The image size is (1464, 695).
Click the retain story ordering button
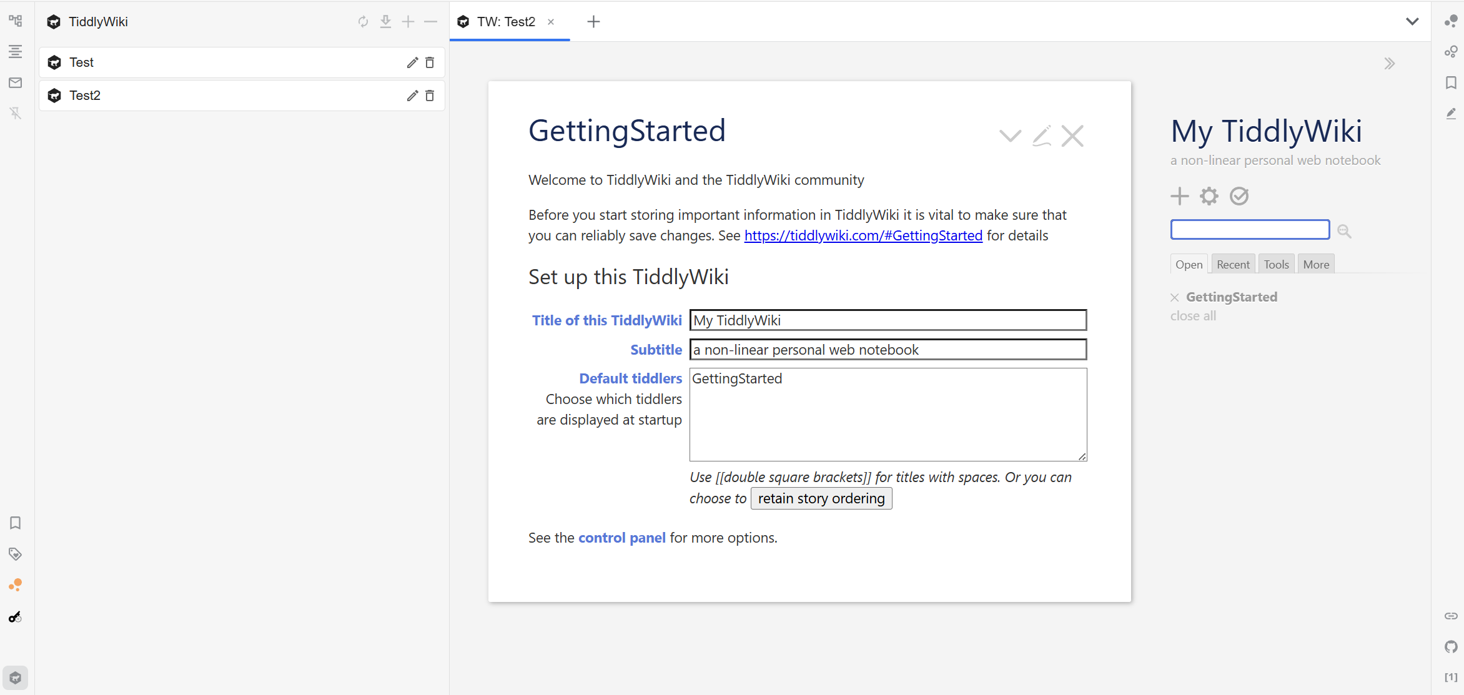821,498
